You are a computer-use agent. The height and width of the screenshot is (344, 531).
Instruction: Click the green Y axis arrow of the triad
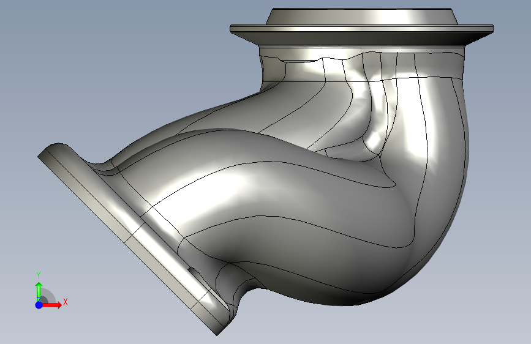pos(39,292)
